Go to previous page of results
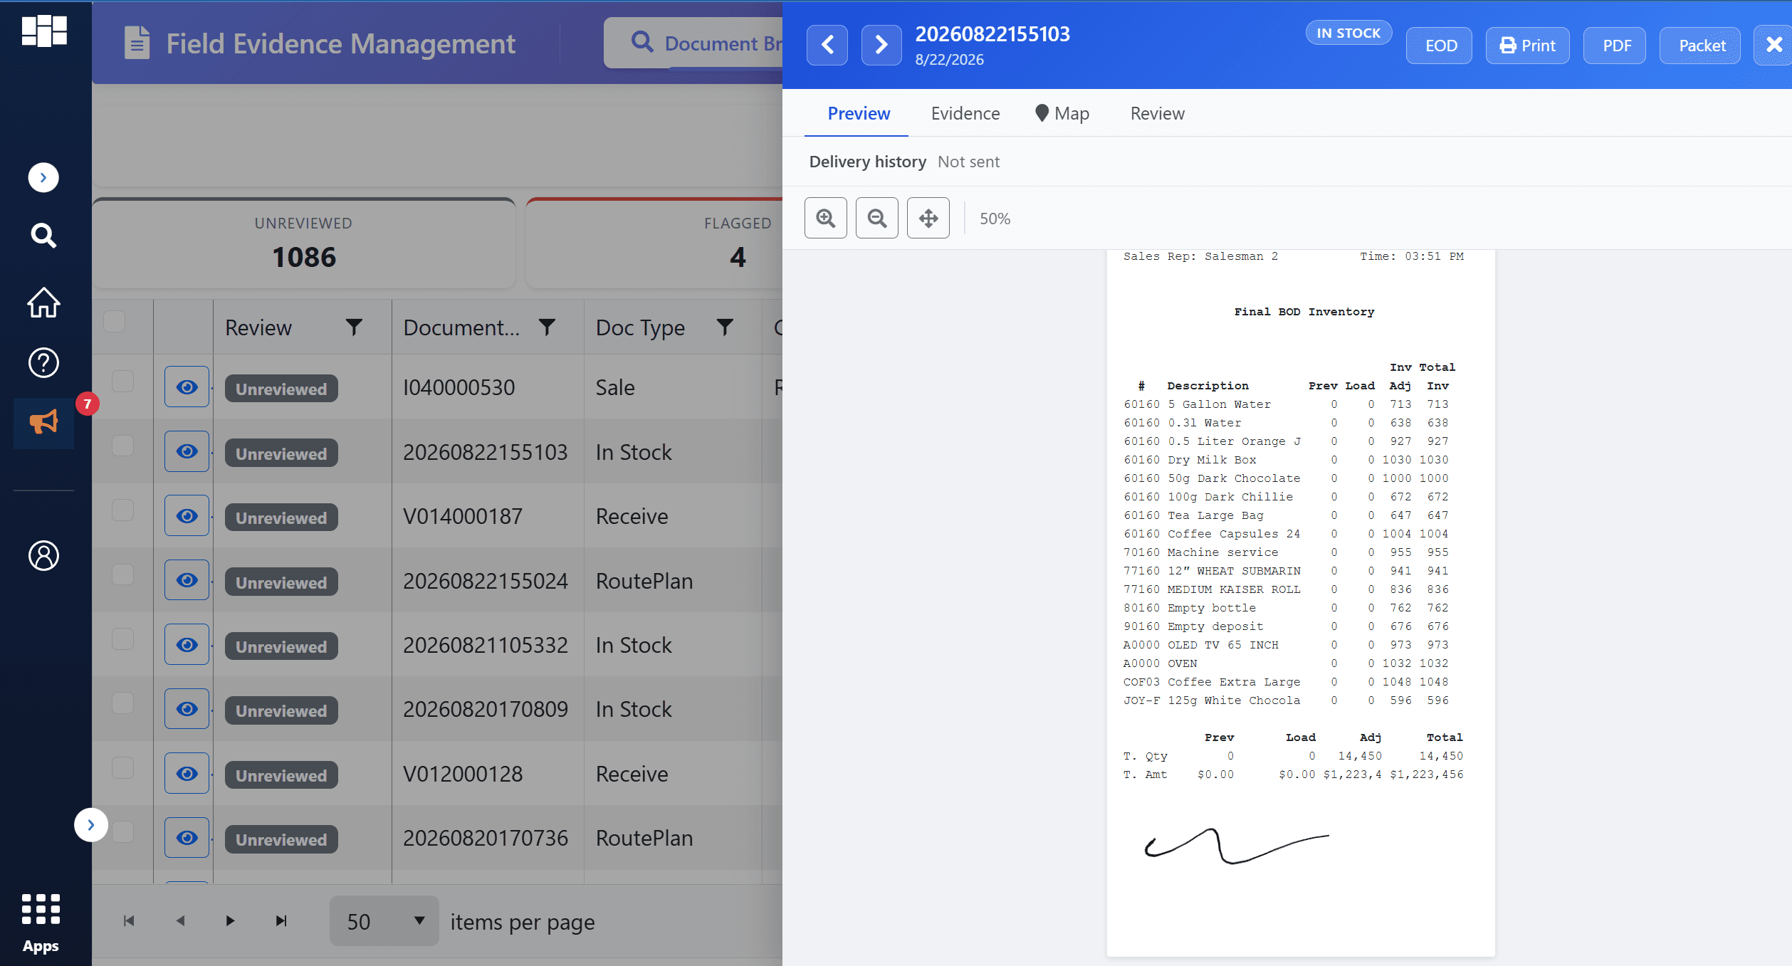The width and height of the screenshot is (1792, 966). pyautogui.click(x=180, y=921)
